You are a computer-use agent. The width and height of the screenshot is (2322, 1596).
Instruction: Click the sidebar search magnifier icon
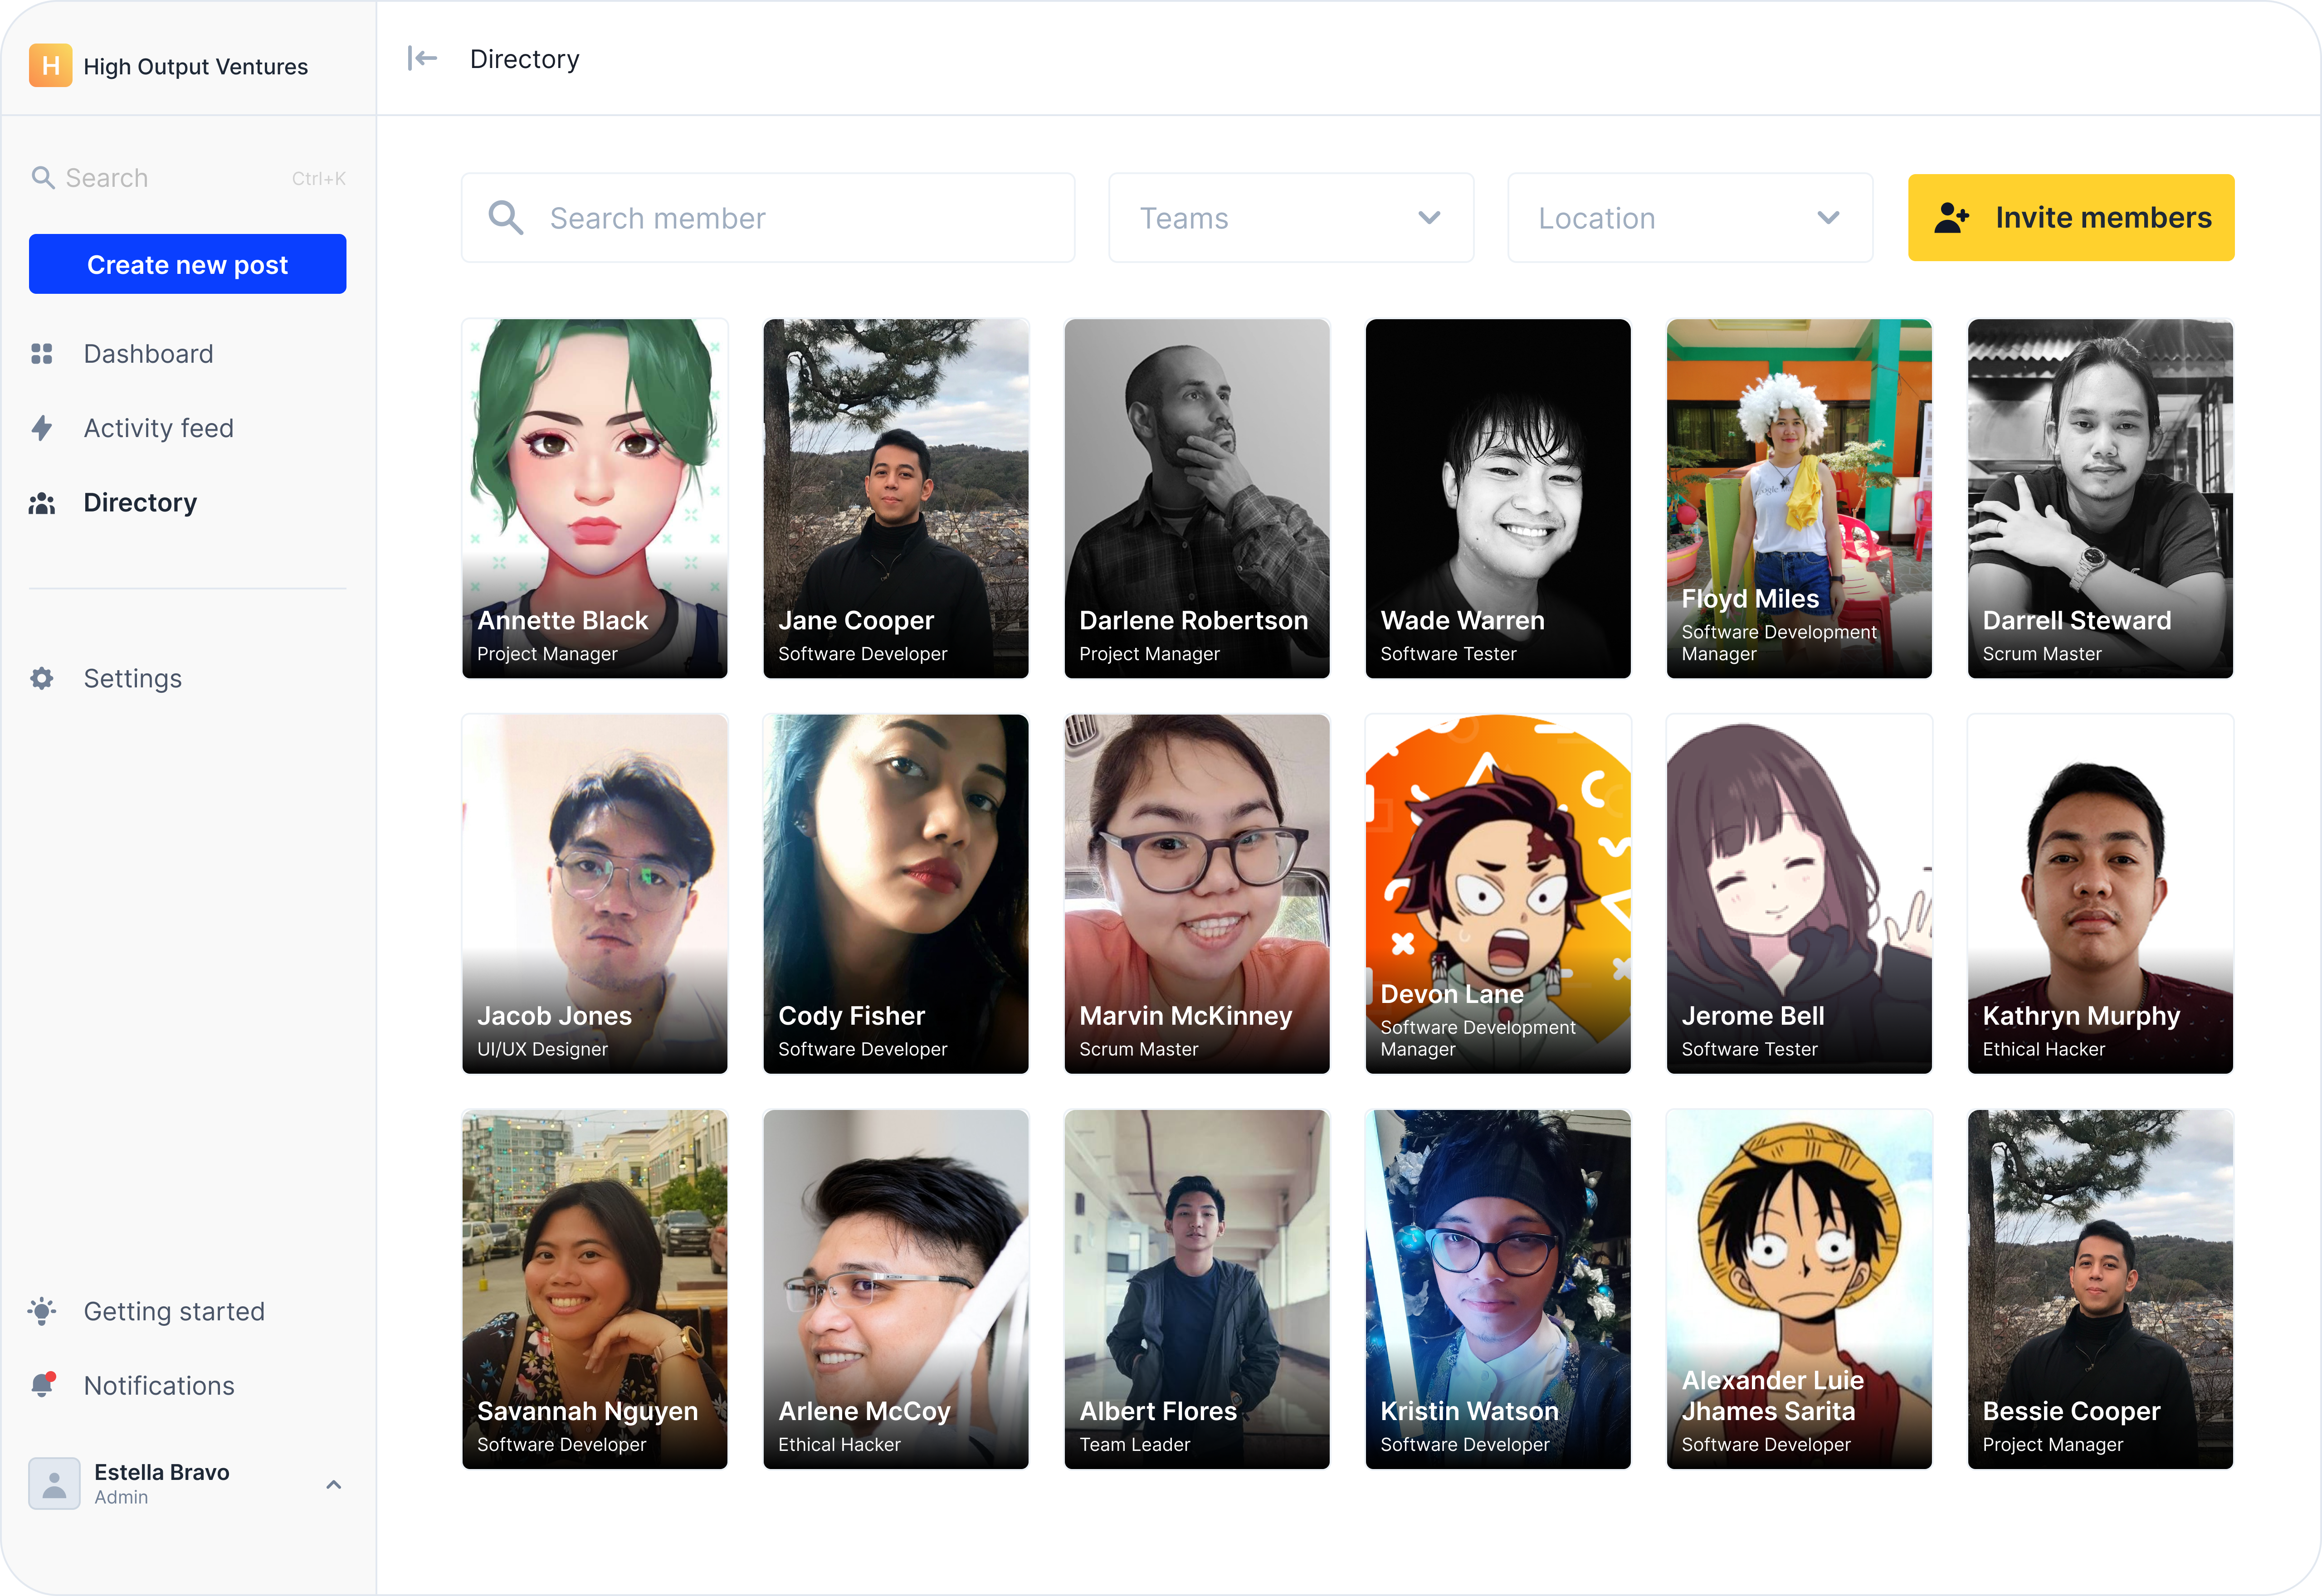click(43, 178)
